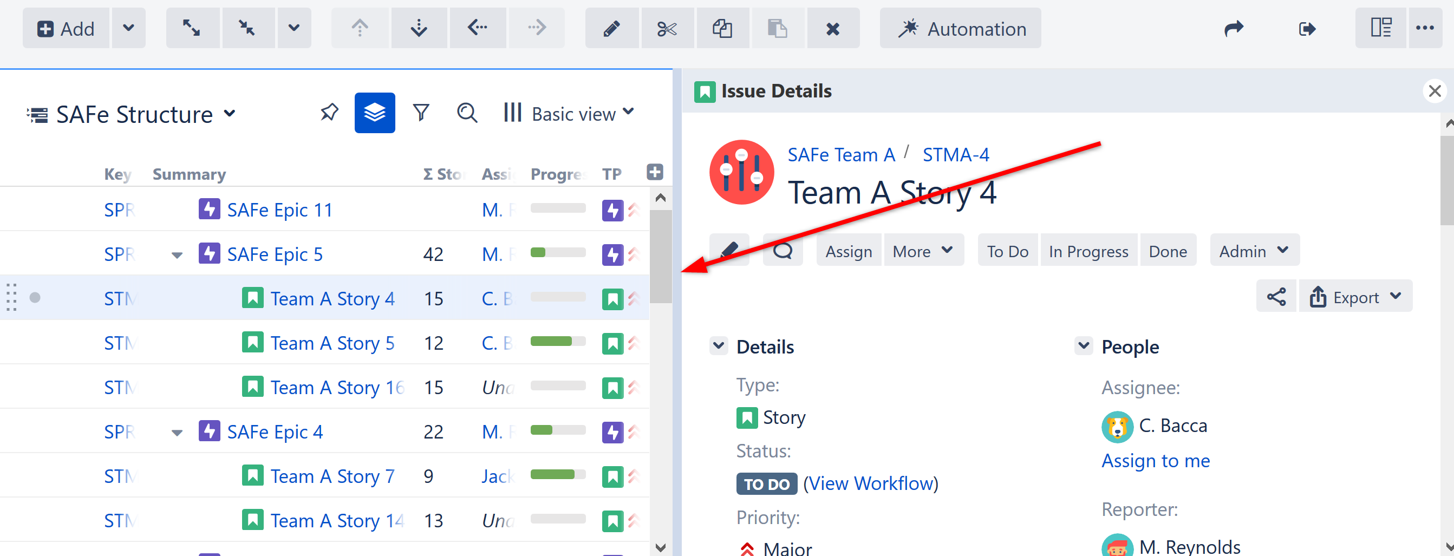
Task: Toggle the pin icon on SAFe Structure
Action: click(329, 112)
